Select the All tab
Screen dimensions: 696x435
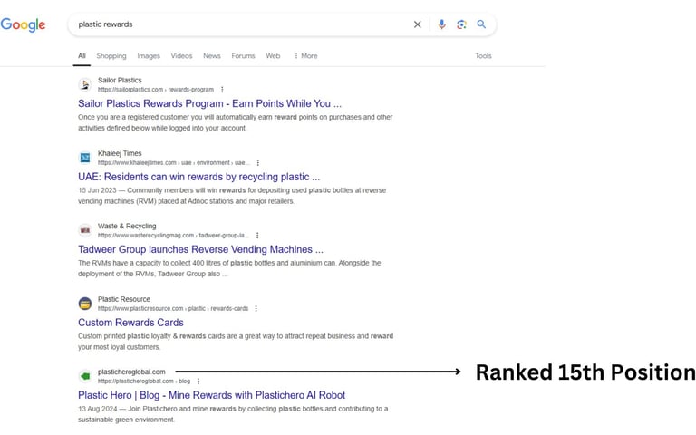tap(82, 56)
